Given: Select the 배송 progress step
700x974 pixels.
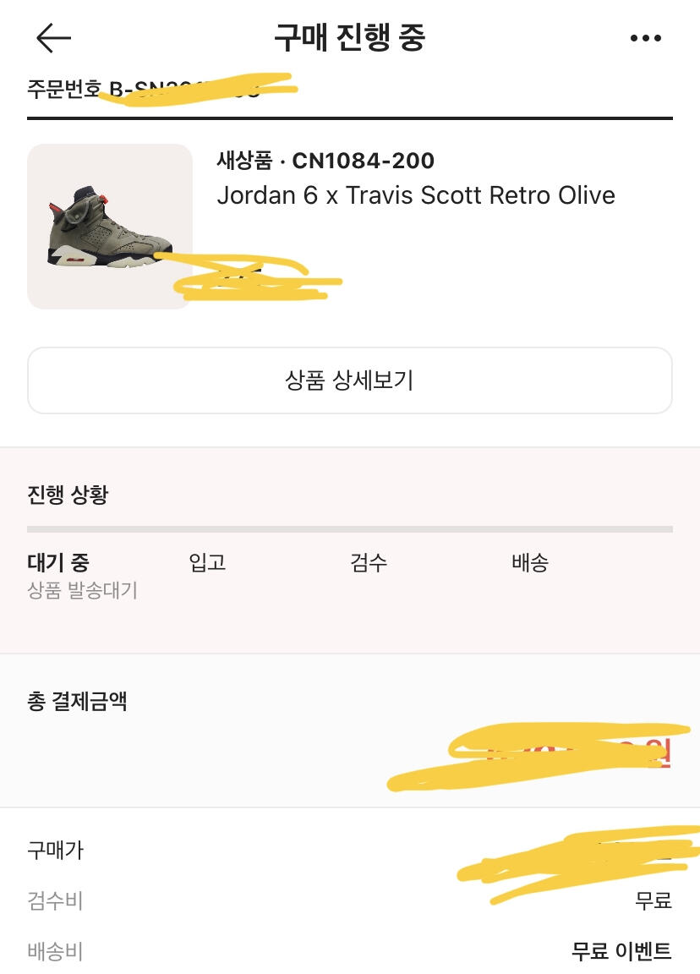Looking at the screenshot, I should click(x=530, y=562).
